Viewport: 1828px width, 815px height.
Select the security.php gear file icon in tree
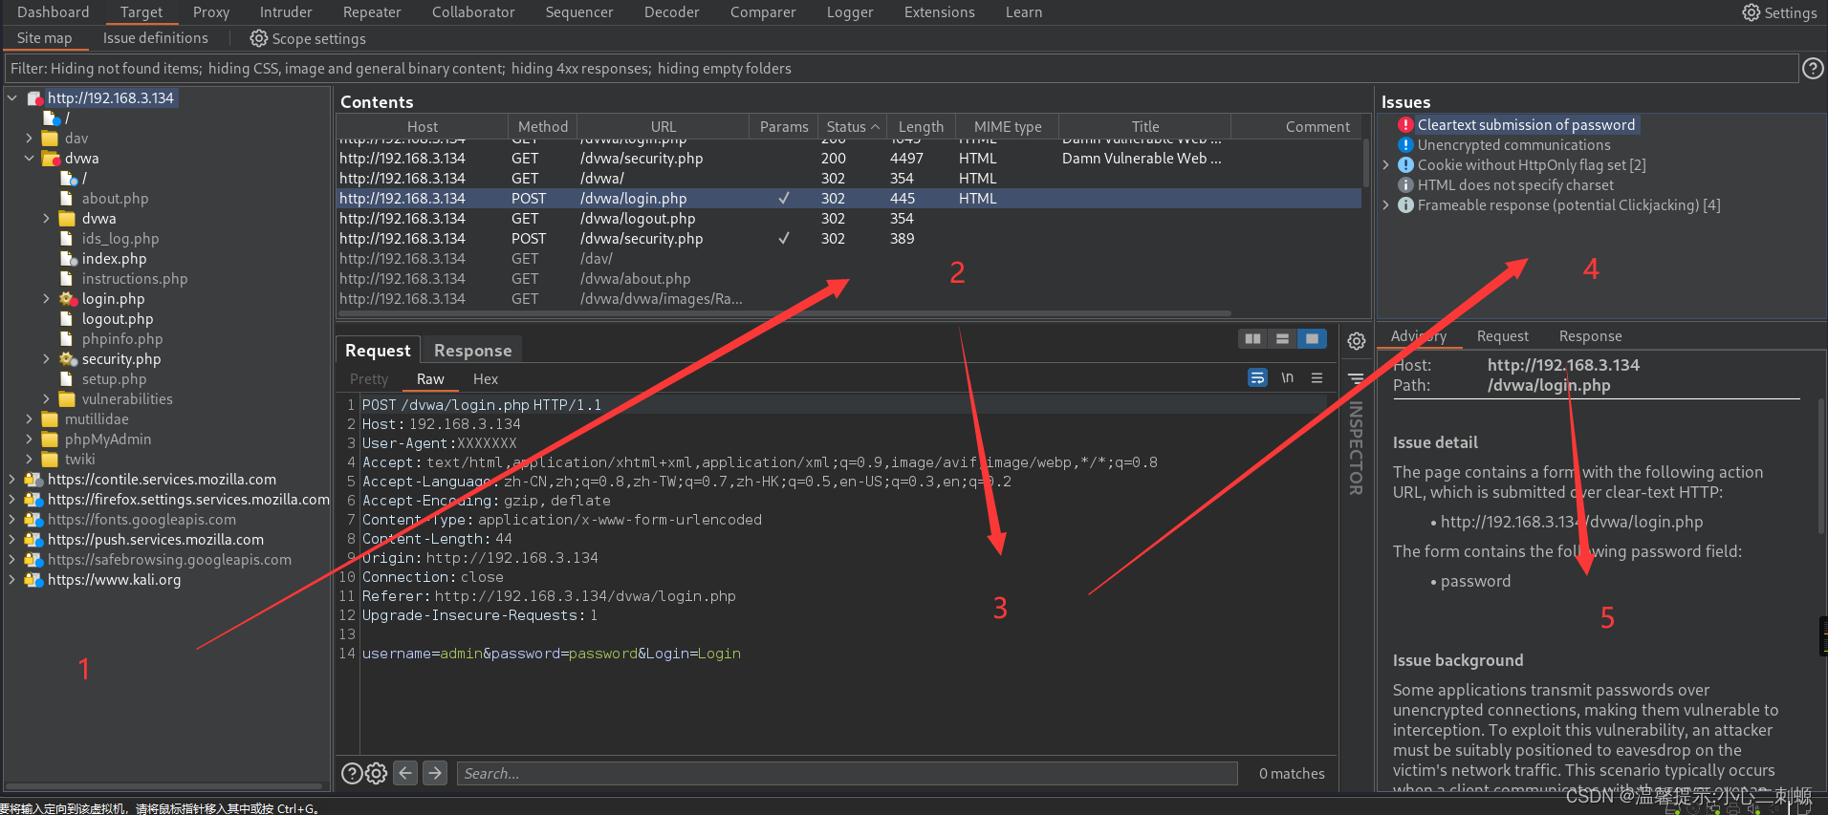pos(68,359)
